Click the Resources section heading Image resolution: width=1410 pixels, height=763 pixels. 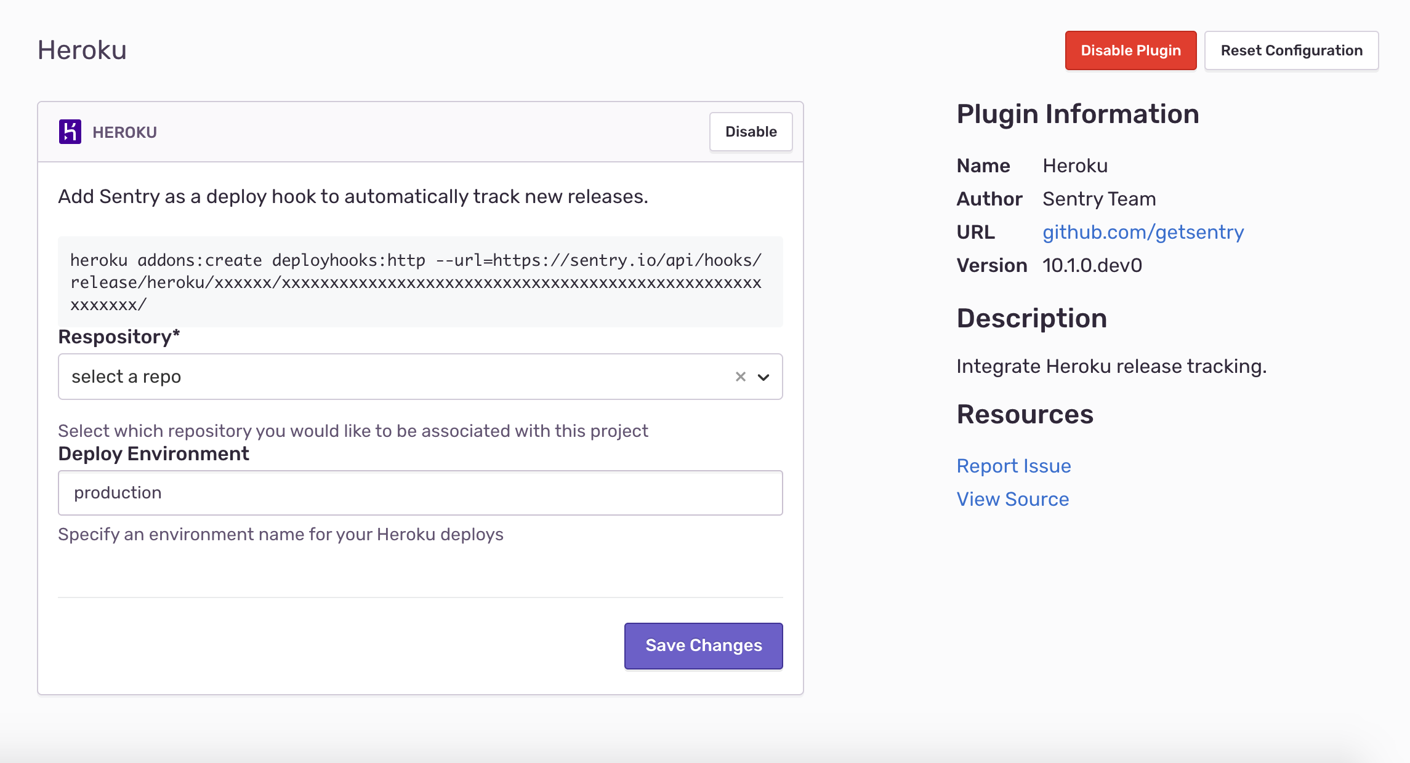click(x=1025, y=414)
